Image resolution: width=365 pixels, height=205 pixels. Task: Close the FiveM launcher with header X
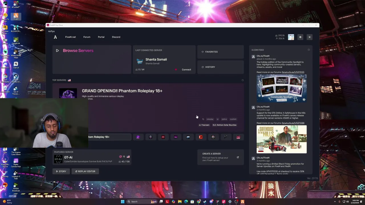pyautogui.click(x=309, y=37)
